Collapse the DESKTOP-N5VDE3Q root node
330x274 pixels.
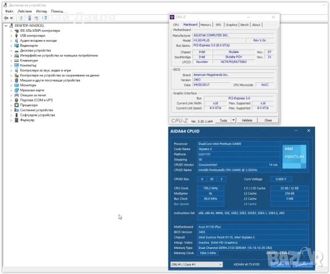coord(6,26)
